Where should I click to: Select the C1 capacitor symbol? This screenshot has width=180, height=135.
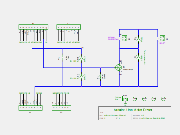62,57
